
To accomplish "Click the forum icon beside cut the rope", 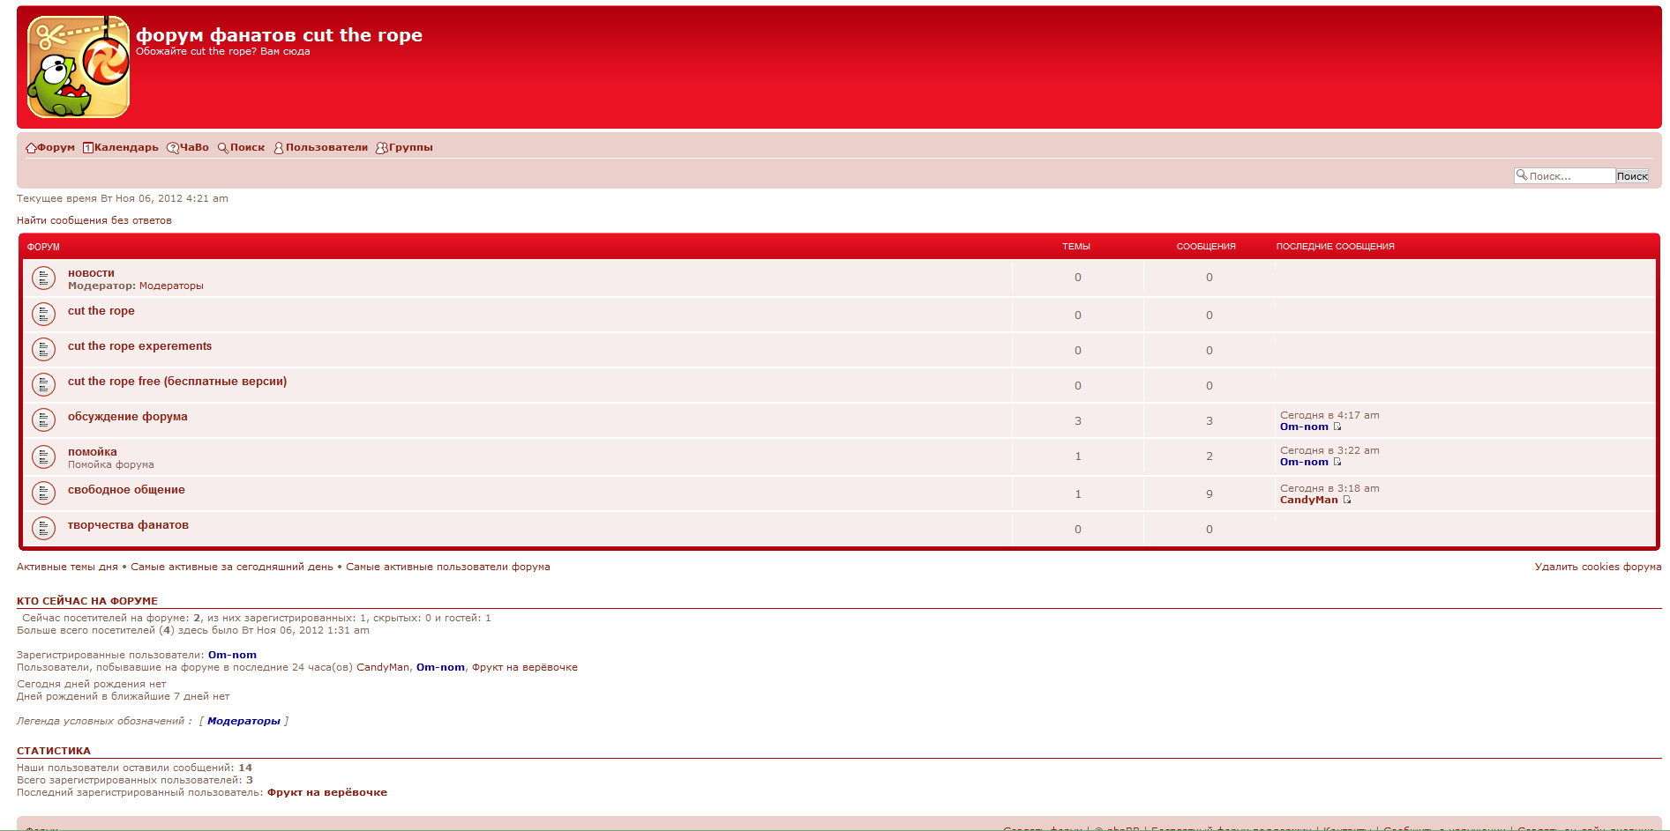I will (43, 315).
